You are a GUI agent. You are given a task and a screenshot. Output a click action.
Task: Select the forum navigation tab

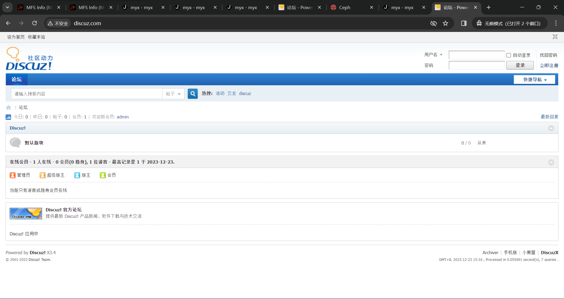[17, 79]
